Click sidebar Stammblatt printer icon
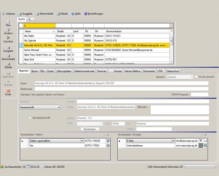 pos(8,56)
